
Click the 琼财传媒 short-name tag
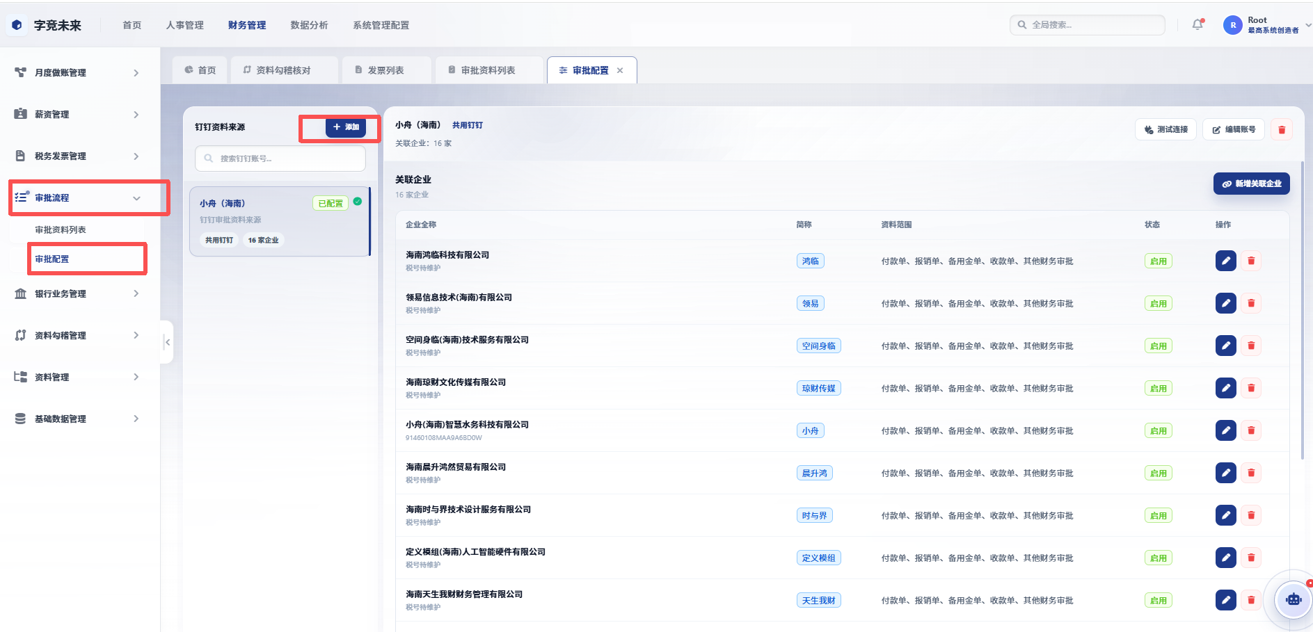(818, 388)
